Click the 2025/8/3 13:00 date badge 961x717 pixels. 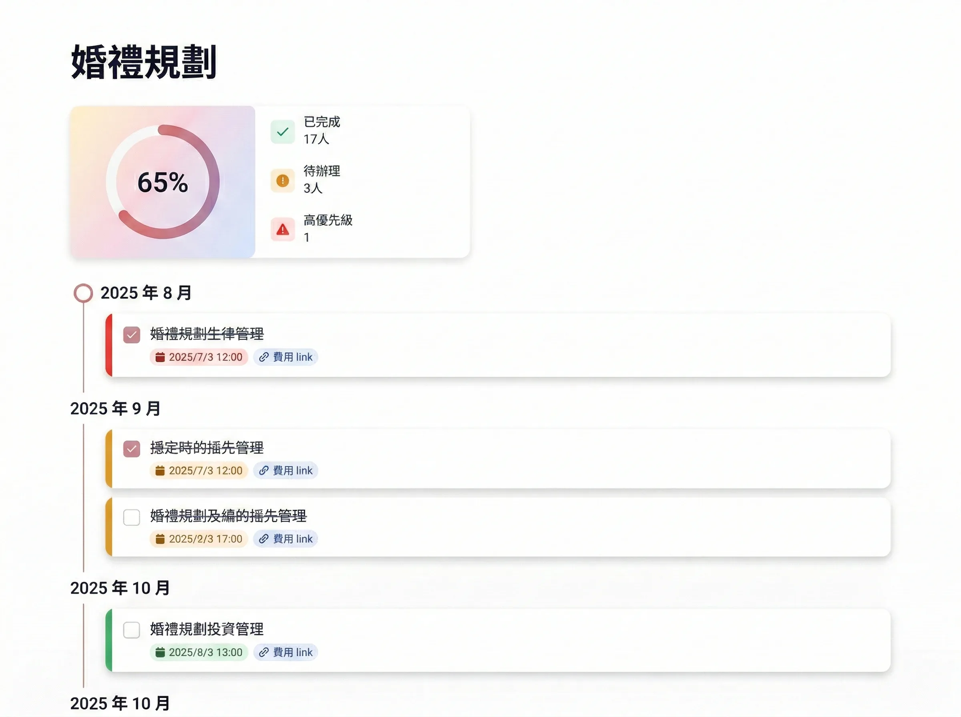point(199,652)
